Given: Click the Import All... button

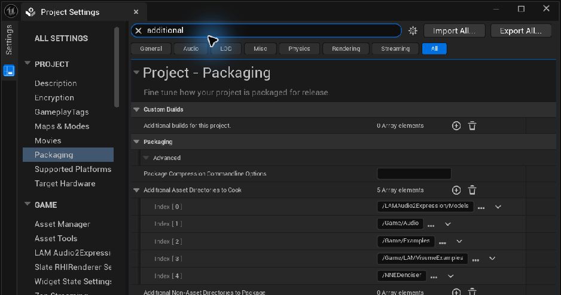Looking at the screenshot, I should tap(455, 30).
